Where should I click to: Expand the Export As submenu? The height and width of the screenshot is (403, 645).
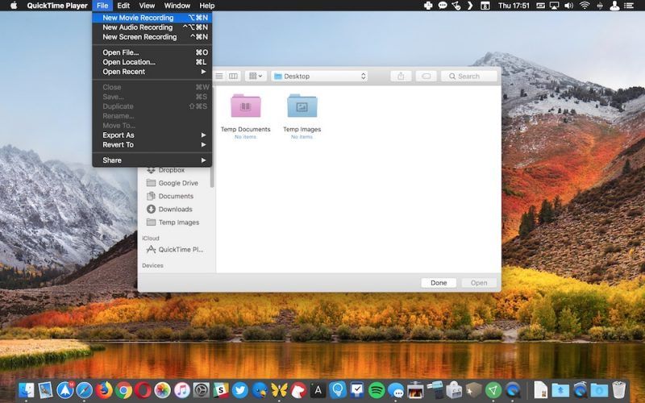[x=119, y=135]
